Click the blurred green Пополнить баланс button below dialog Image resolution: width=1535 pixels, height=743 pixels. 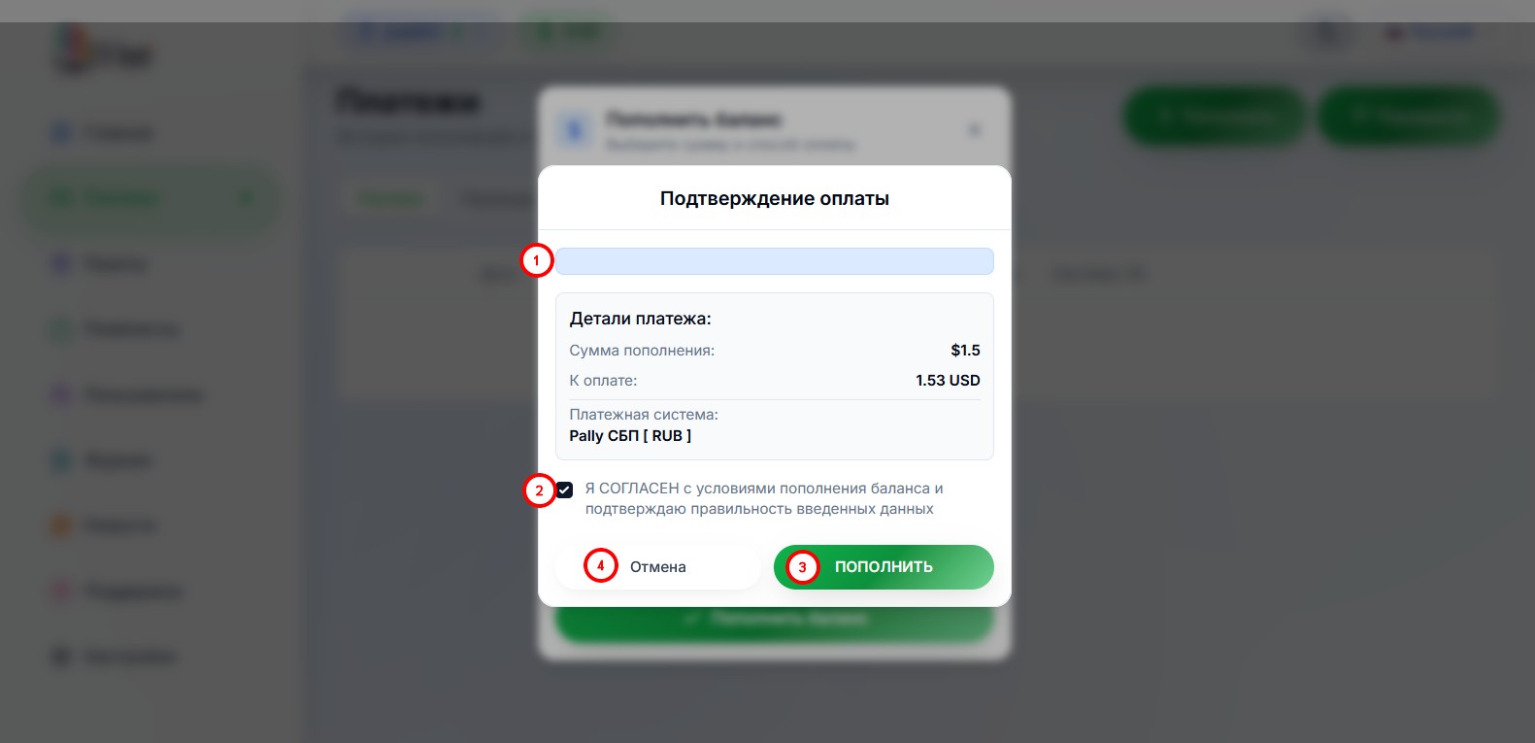click(x=774, y=620)
